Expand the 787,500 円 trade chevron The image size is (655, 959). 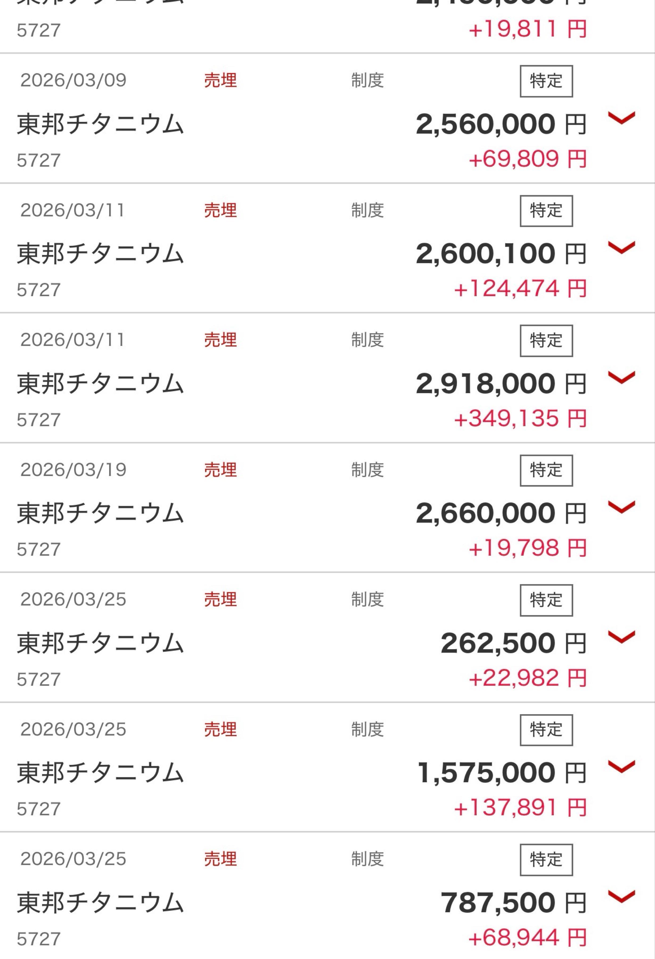click(621, 896)
